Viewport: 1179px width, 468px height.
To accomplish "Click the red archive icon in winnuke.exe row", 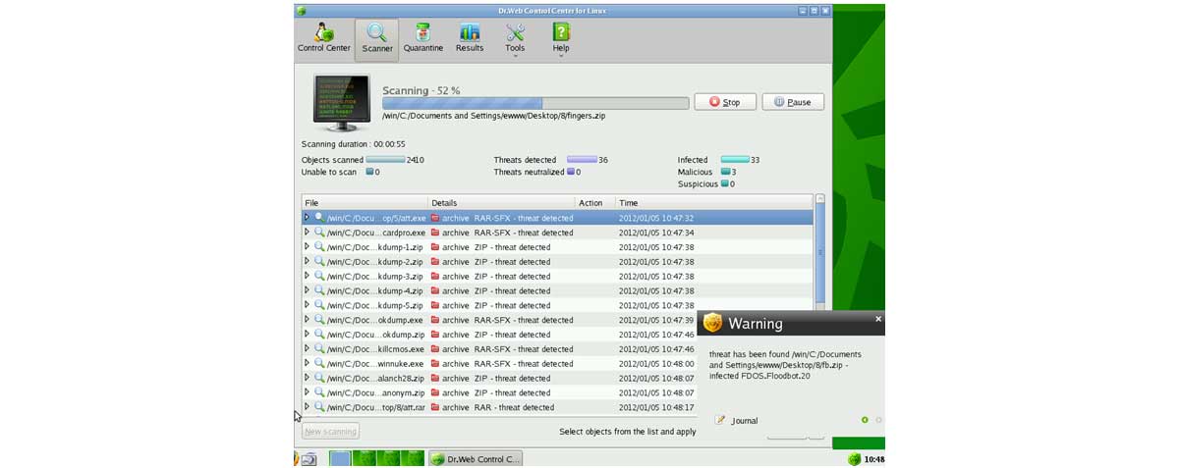I will pyautogui.click(x=435, y=363).
